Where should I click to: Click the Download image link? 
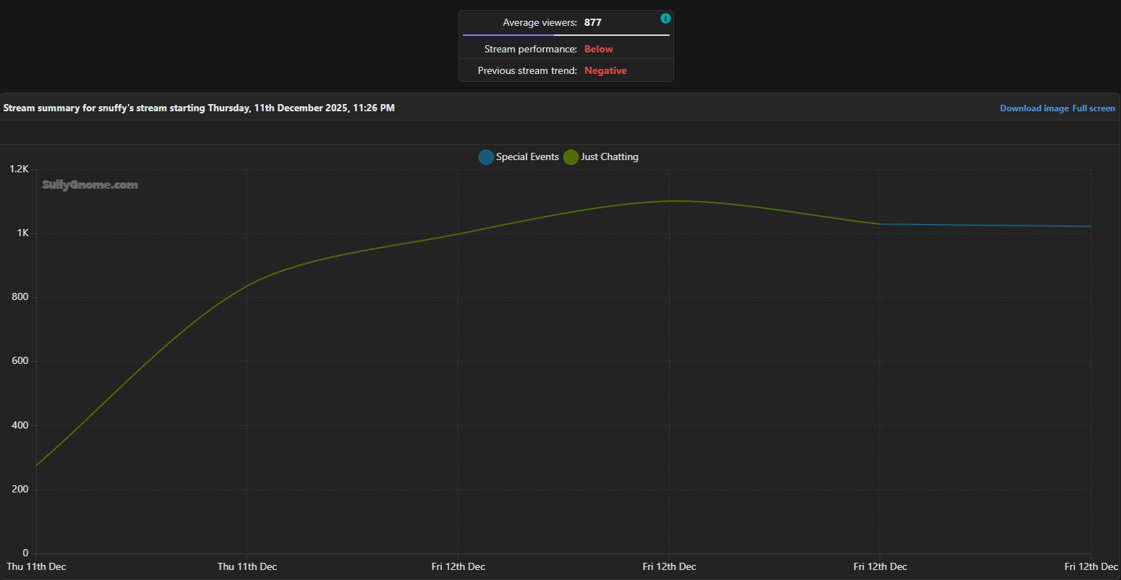coord(1034,108)
